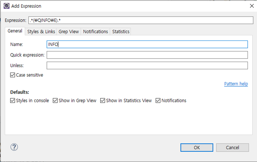
Task: Open the Pattern help link
Action: click(236, 84)
